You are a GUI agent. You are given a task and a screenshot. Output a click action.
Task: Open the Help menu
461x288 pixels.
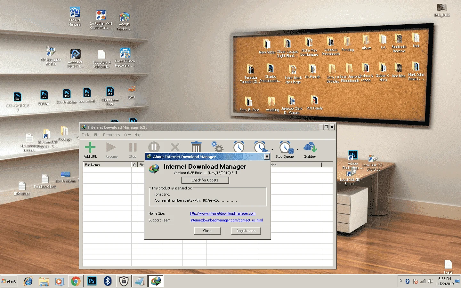[x=138, y=135]
